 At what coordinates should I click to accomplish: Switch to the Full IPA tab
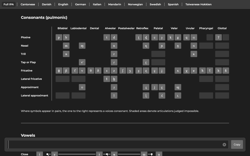click(9, 4)
